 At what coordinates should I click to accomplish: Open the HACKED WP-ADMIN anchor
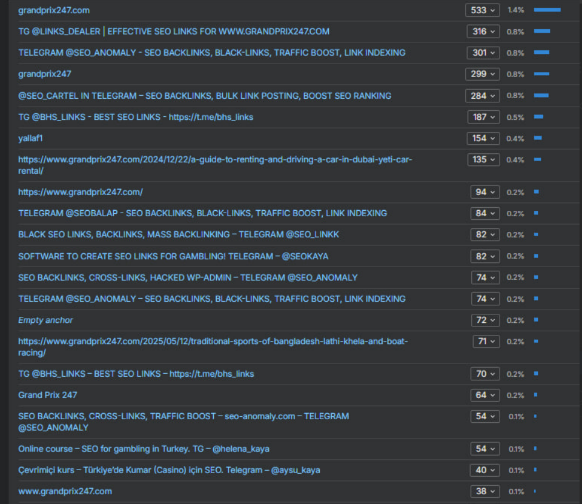pyautogui.click(x=188, y=277)
